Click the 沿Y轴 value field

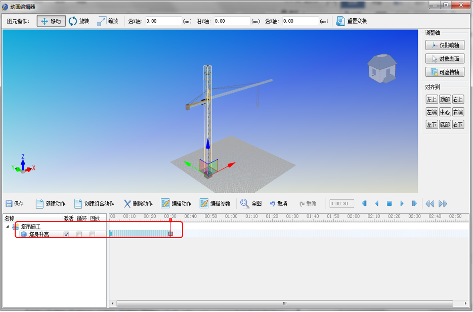[x=232, y=21]
